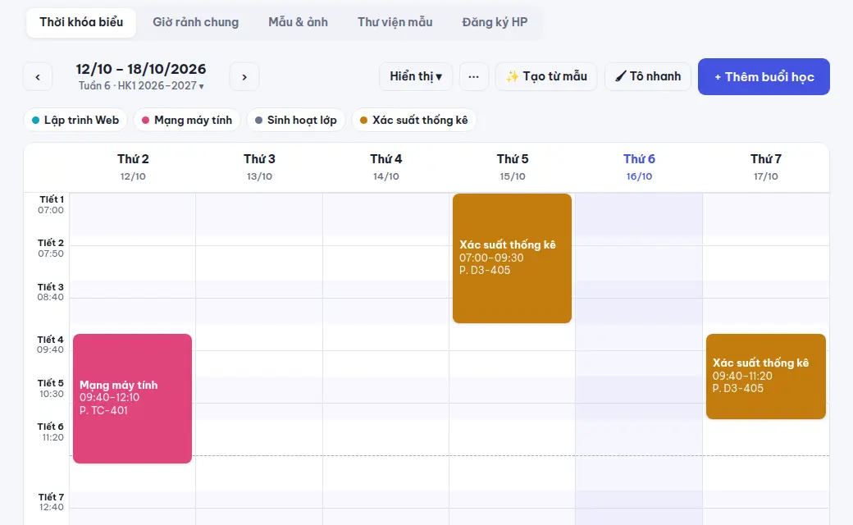Viewport: 853px width, 525px height.
Task: Toggle Xác suất thống kê filter chip
Action: [414, 121]
